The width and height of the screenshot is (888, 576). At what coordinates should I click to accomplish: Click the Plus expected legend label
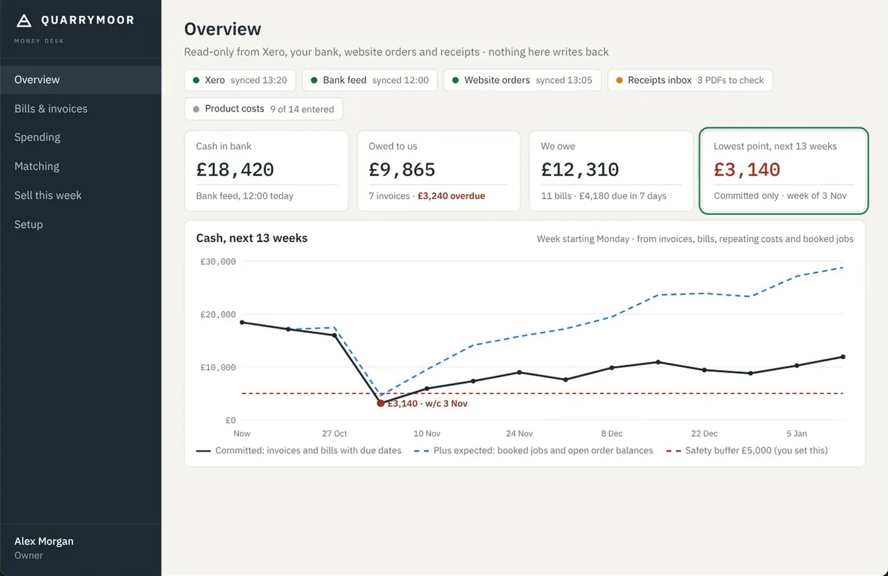[x=544, y=451]
